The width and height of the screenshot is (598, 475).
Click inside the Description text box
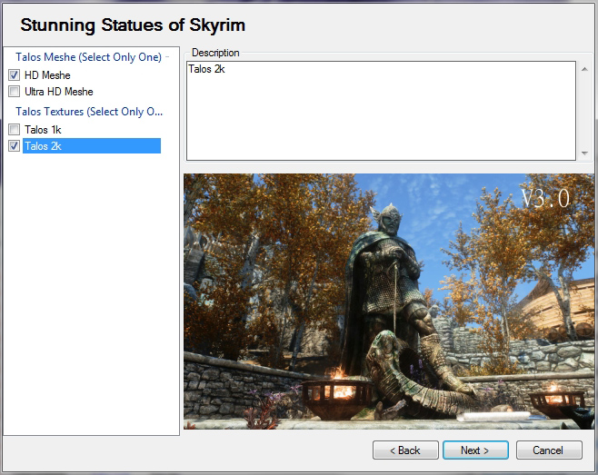coord(381,111)
